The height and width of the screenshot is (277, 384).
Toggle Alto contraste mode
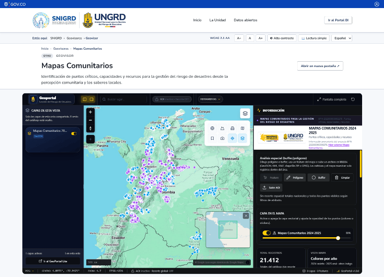pyautogui.click(x=282, y=38)
